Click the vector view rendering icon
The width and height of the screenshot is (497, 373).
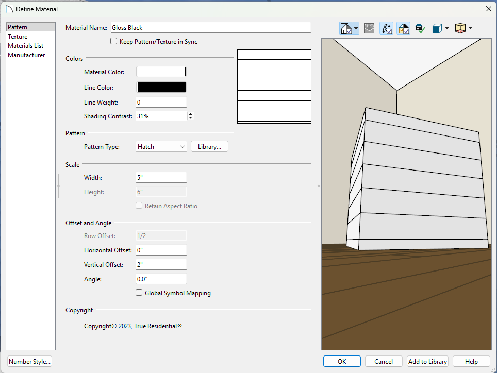pyautogui.click(x=346, y=28)
